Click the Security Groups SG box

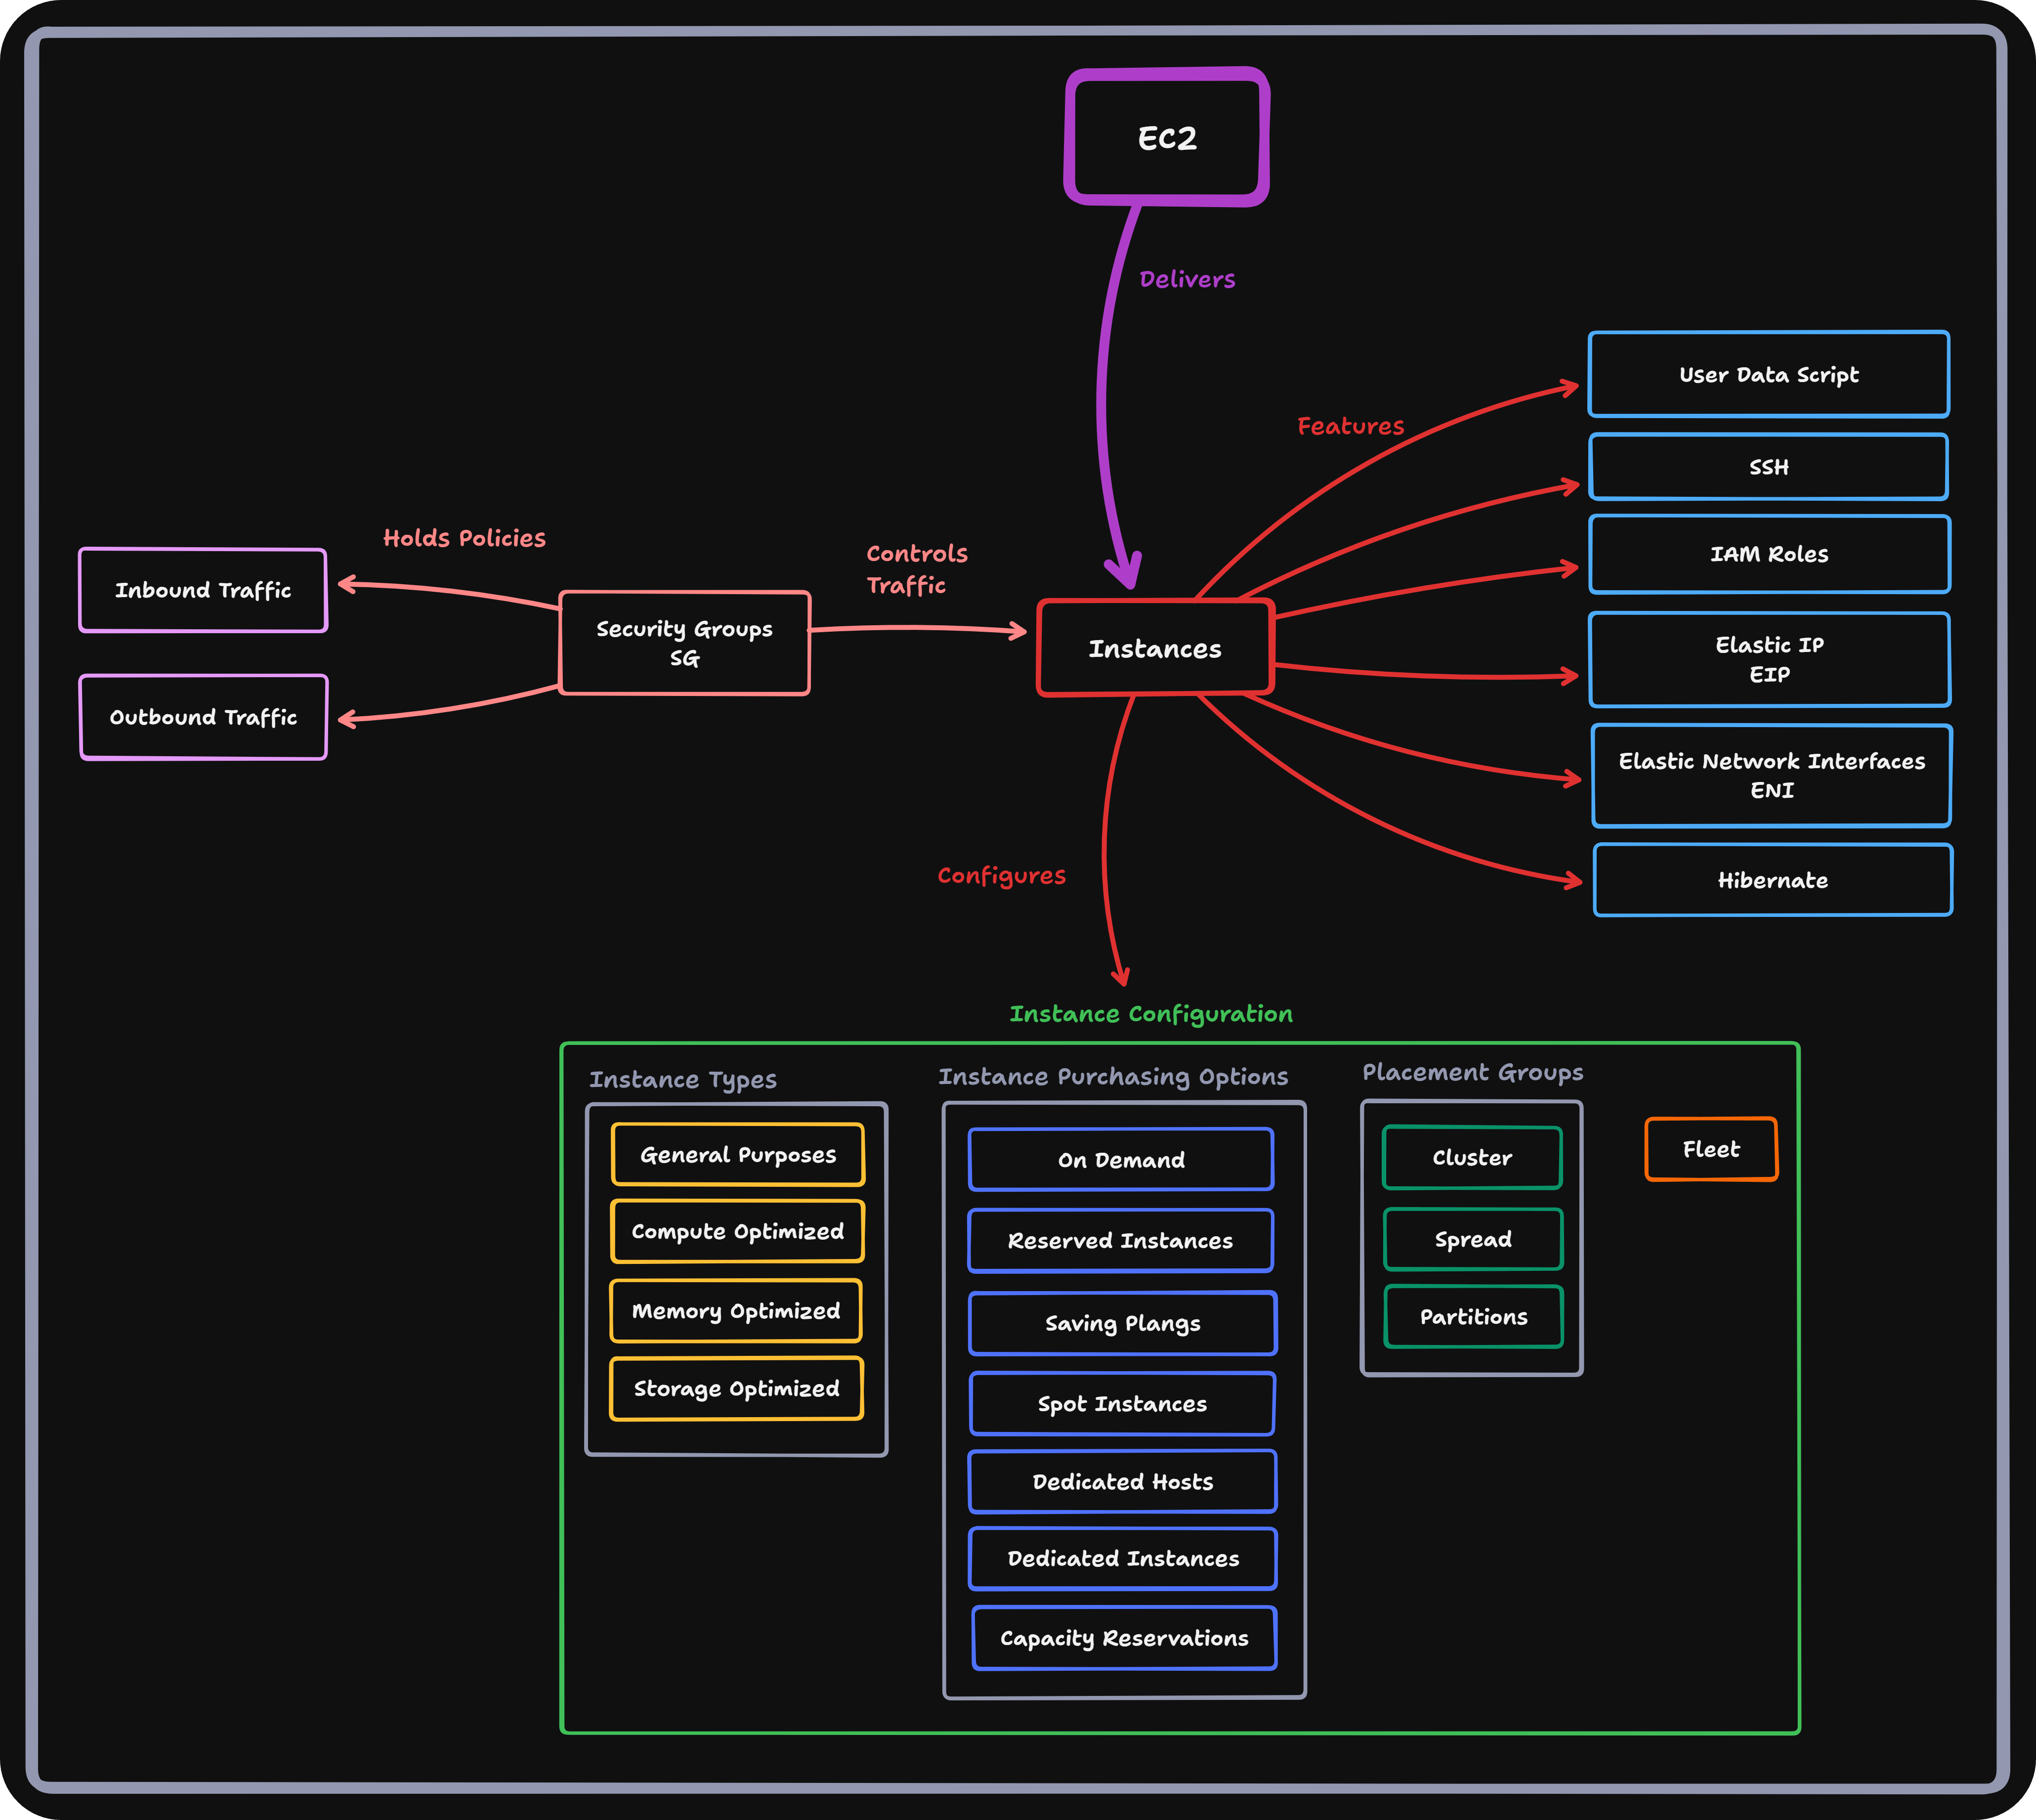point(683,643)
